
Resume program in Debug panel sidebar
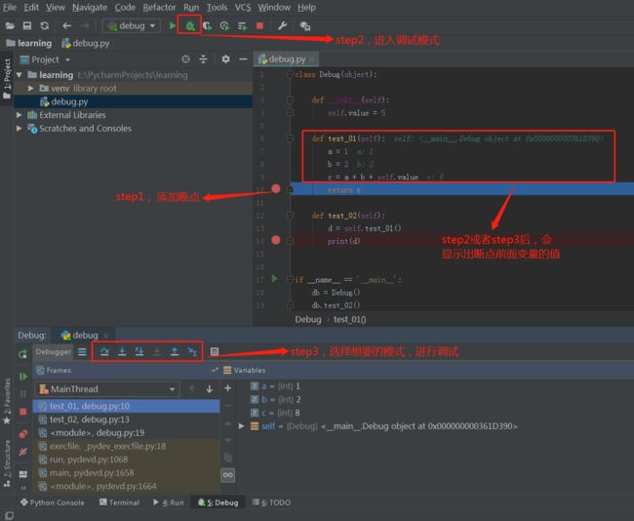point(23,377)
